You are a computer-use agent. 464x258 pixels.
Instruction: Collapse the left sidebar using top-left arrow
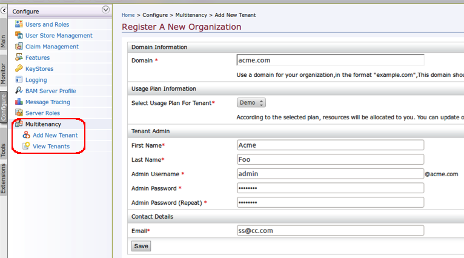[x=4, y=10]
